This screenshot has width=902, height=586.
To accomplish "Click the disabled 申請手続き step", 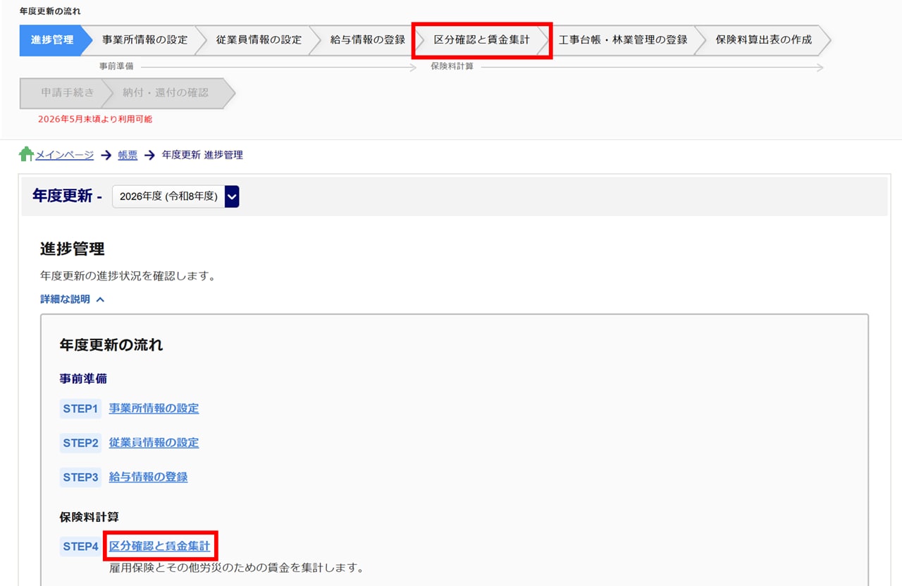I will (66, 93).
